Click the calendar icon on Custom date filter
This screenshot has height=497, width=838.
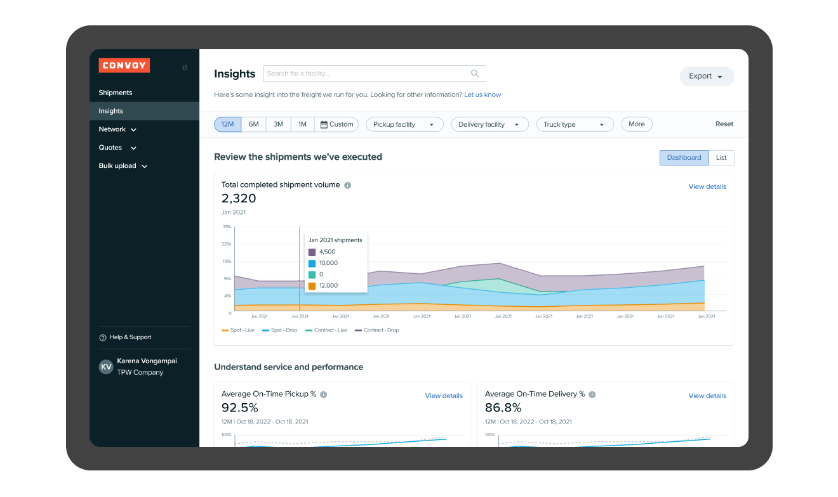[323, 124]
